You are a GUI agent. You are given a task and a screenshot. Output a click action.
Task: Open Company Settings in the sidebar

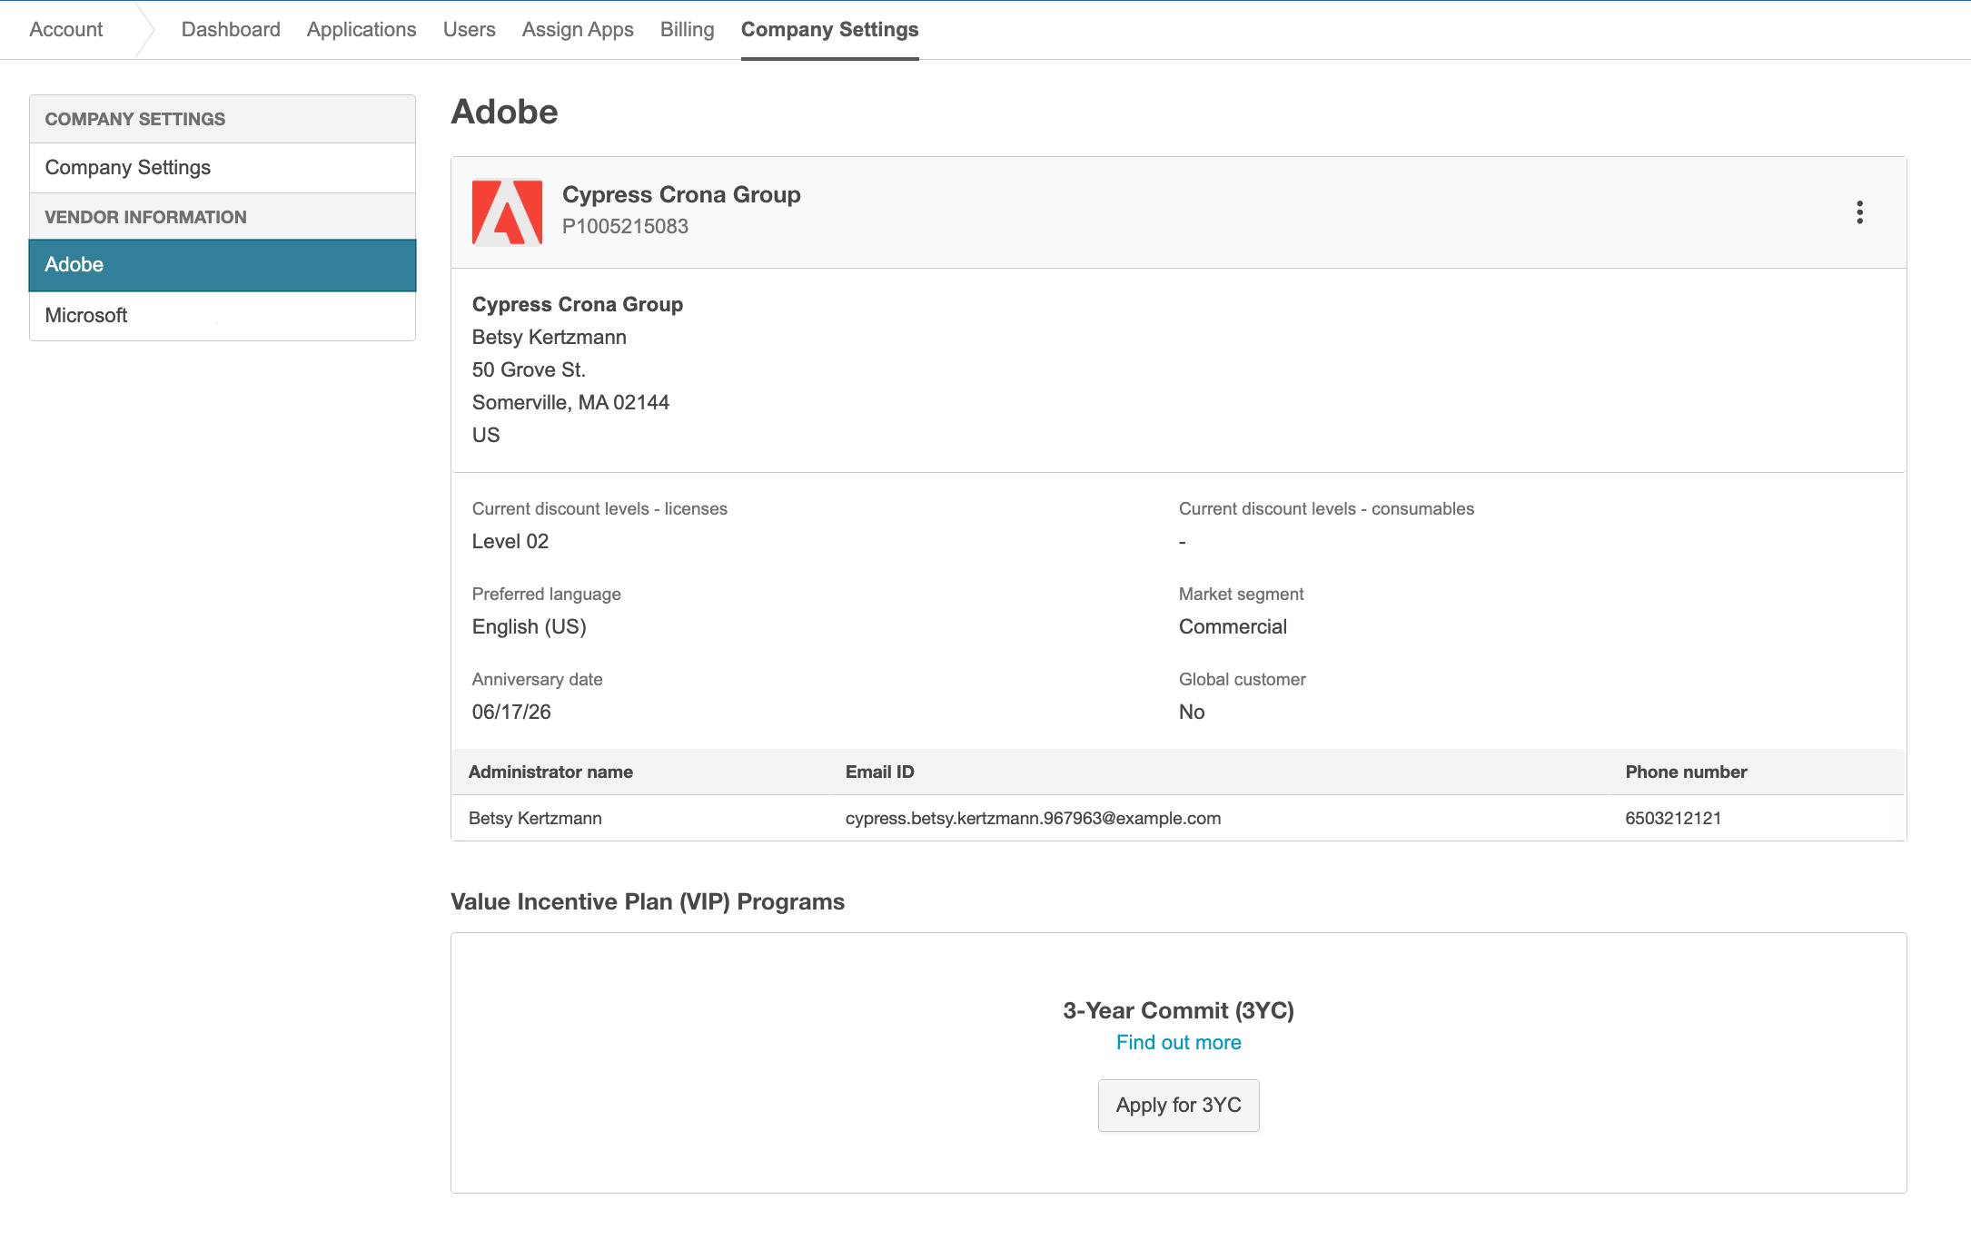point(223,168)
